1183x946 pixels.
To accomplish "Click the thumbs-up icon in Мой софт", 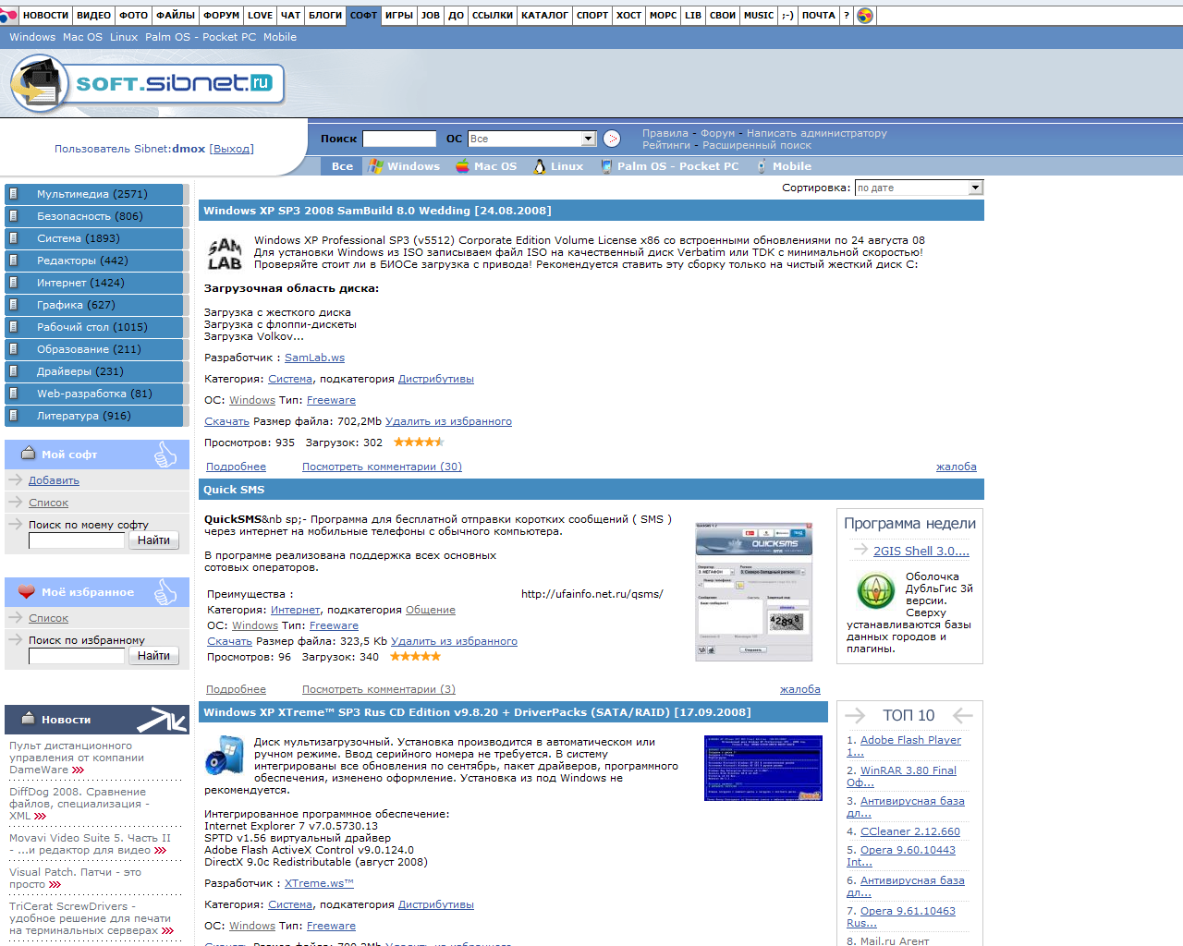I will point(165,454).
